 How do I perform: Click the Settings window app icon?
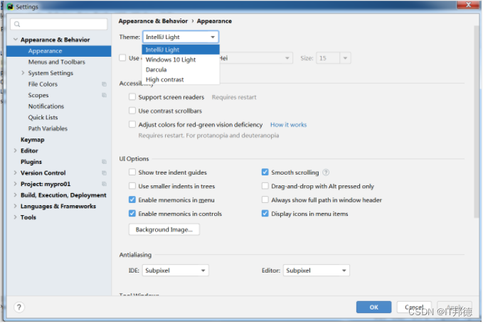tap(10, 6)
